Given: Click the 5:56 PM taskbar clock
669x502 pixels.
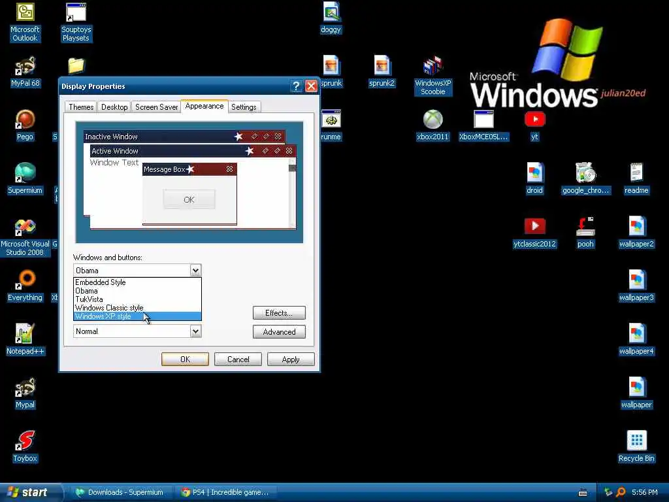Looking at the screenshot, I should [644, 492].
